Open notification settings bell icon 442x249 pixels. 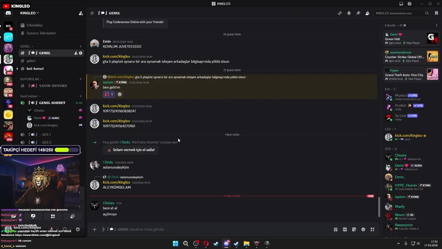click(349, 13)
